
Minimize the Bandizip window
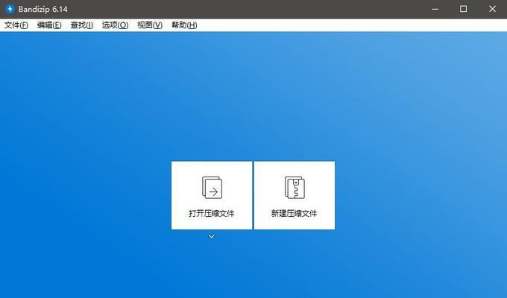click(435, 9)
